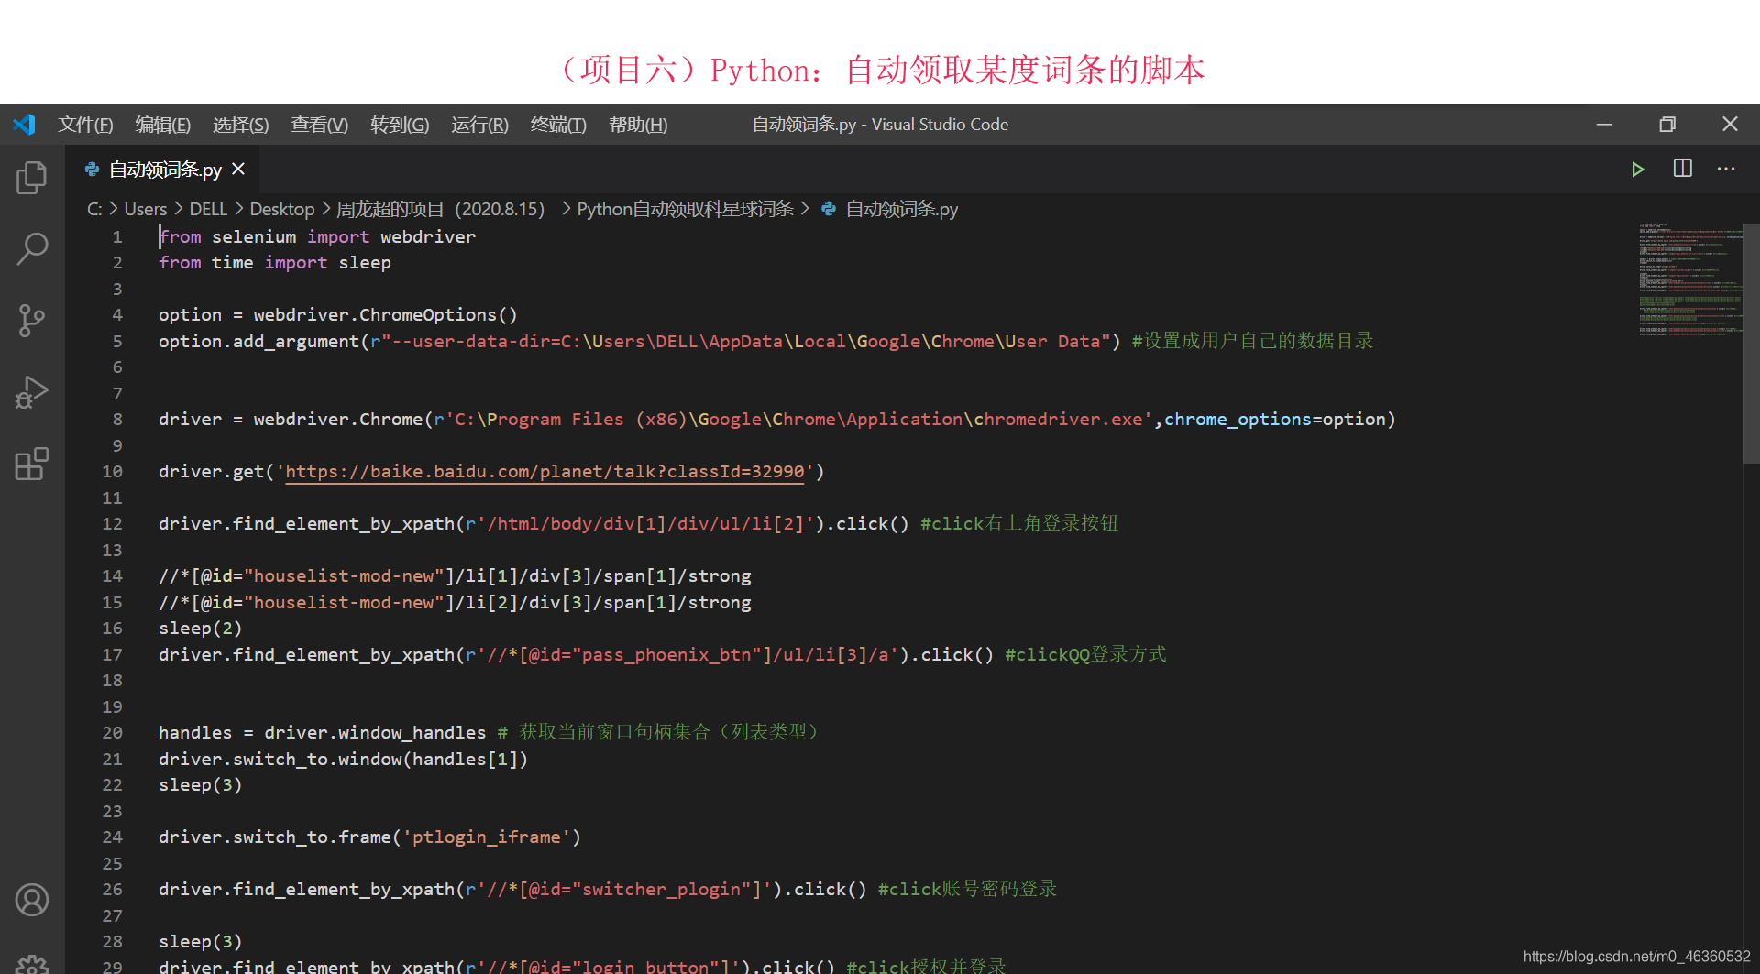Click 'handles[1]' on line 21

coord(465,759)
